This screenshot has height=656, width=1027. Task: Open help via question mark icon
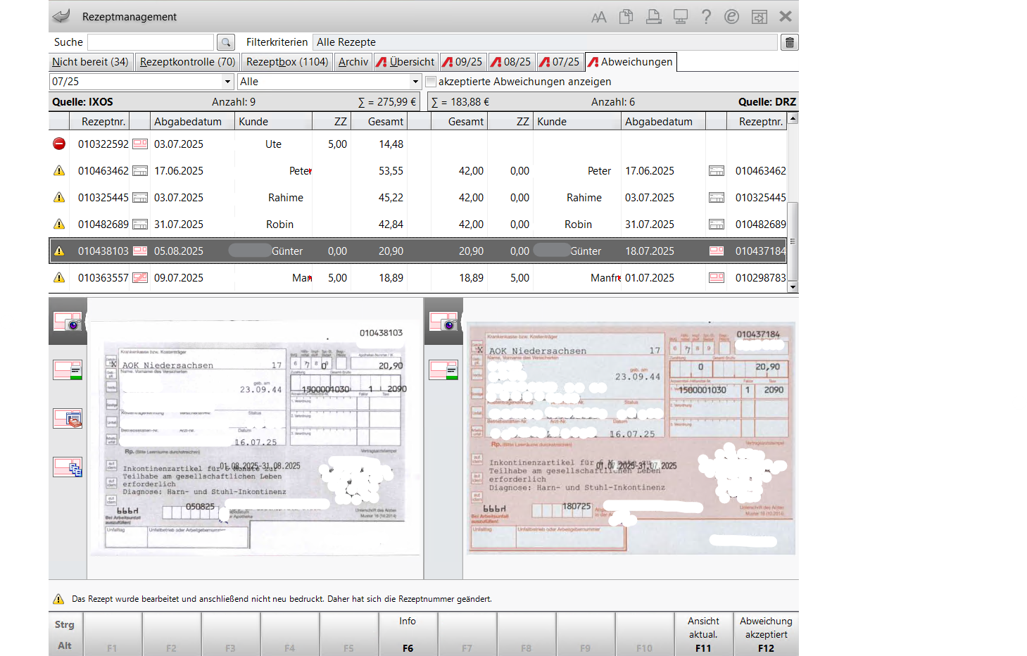pos(706,17)
